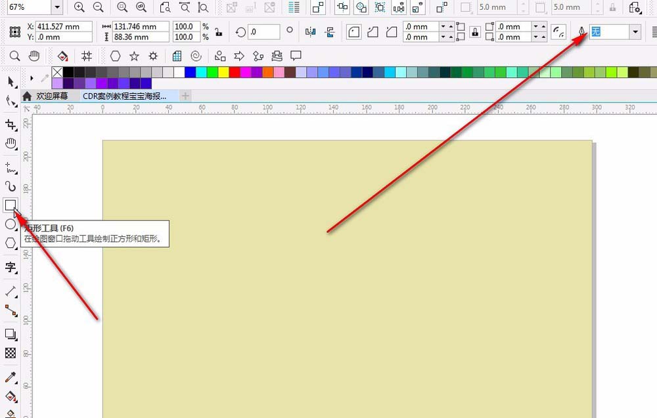Image resolution: width=657 pixels, height=418 pixels.
Task: Click the Banner shapes icon
Action: point(277,56)
